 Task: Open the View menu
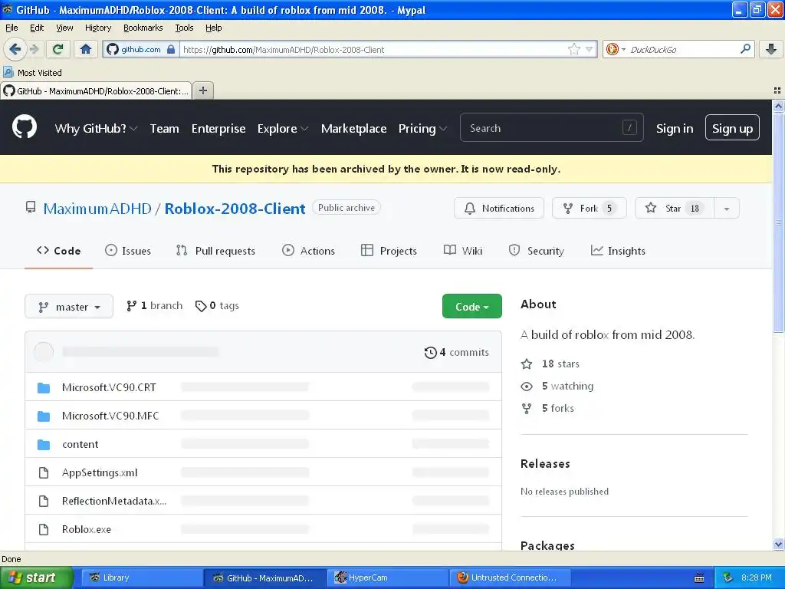(64, 28)
